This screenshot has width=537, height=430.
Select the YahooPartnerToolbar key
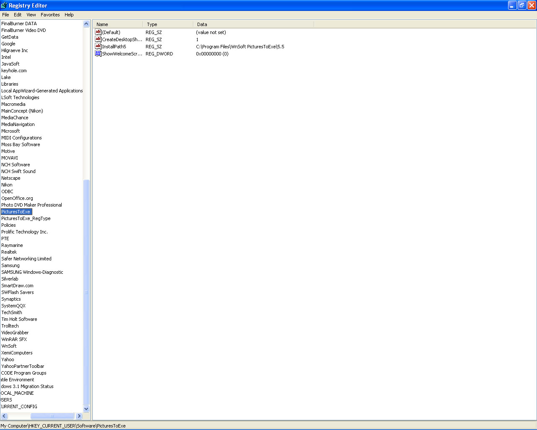(23, 366)
